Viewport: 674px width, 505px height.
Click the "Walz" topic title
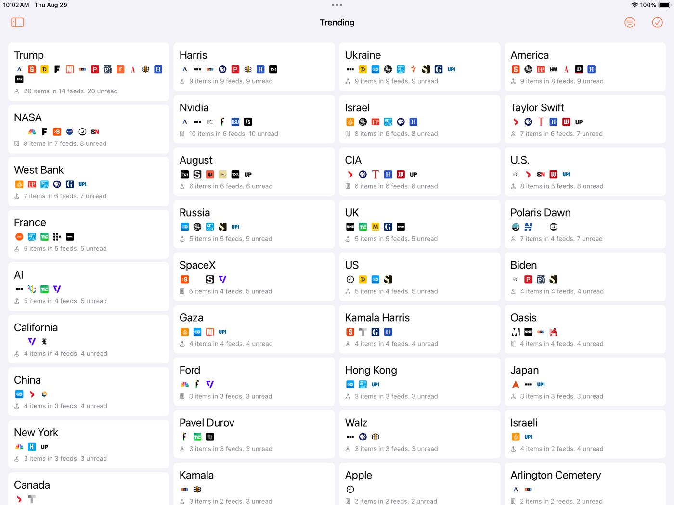tap(356, 423)
